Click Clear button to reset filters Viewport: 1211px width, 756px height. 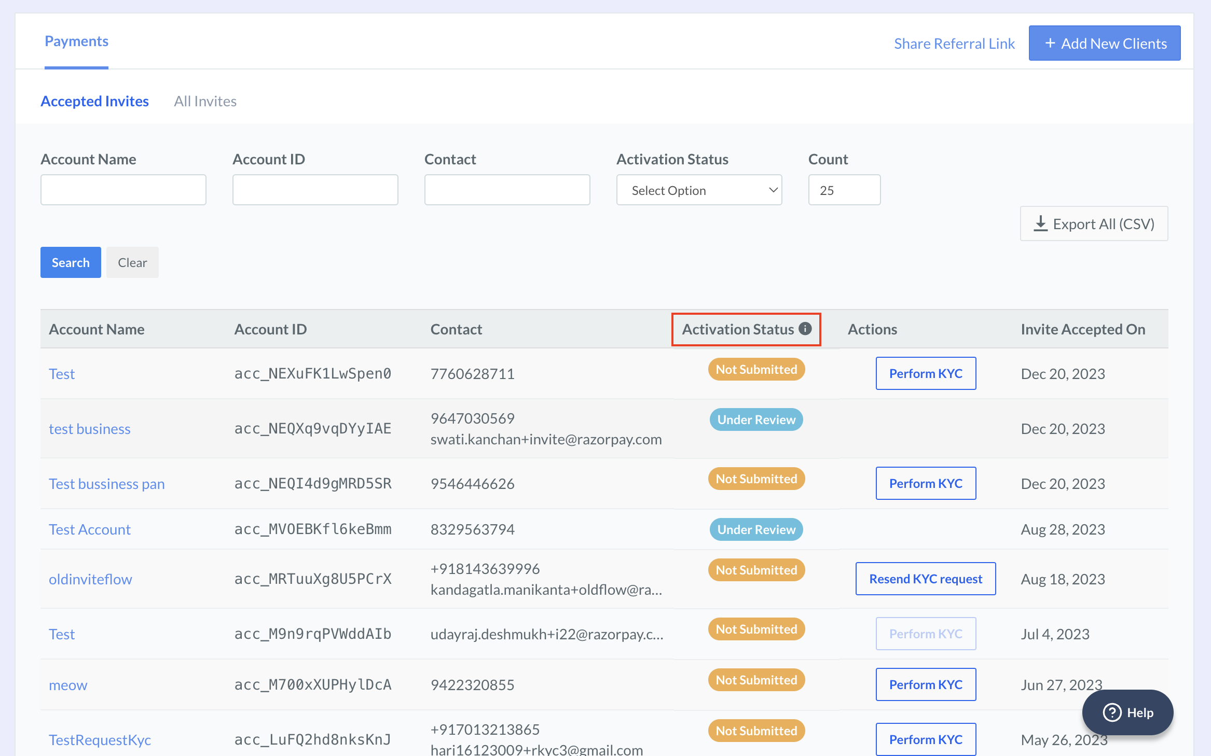click(x=132, y=261)
